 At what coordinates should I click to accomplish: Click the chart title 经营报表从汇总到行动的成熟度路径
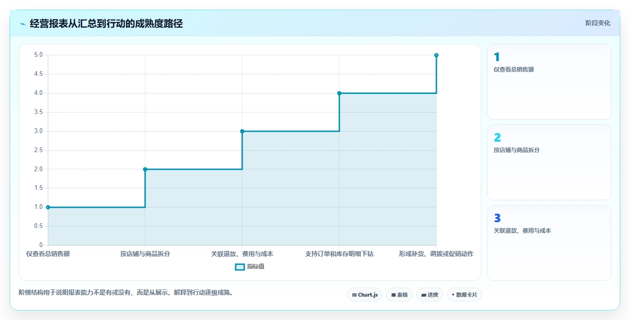tap(106, 23)
